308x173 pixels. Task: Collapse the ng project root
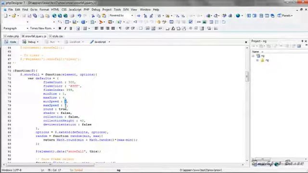(253, 56)
